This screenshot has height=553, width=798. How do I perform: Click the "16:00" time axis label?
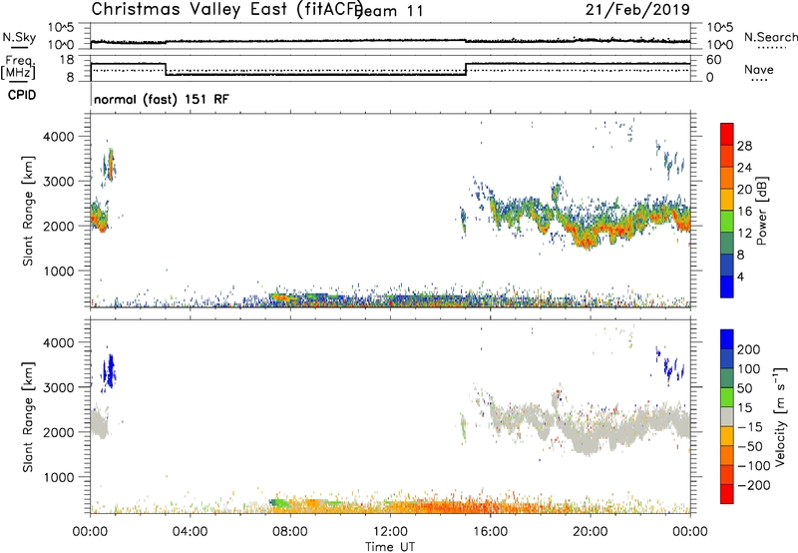click(x=490, y=532)
